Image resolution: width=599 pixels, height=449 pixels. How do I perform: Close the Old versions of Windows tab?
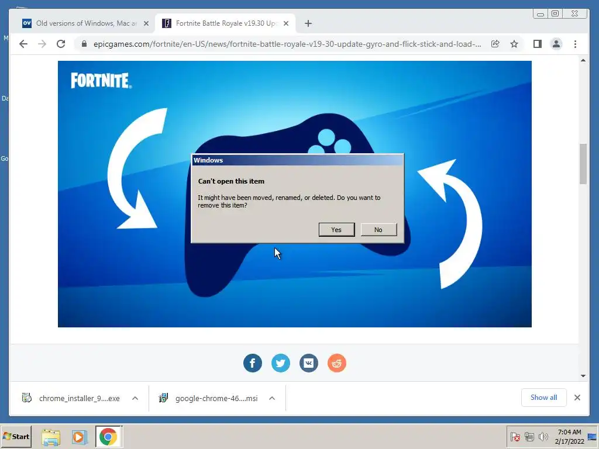tap(146, 23)
